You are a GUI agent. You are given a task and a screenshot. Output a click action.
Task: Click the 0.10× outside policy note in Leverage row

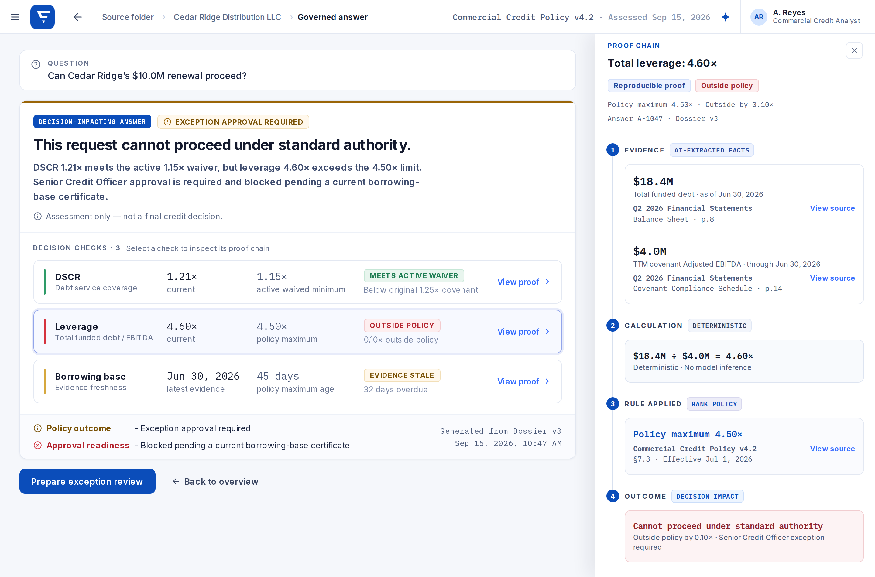tap(401, 340)
